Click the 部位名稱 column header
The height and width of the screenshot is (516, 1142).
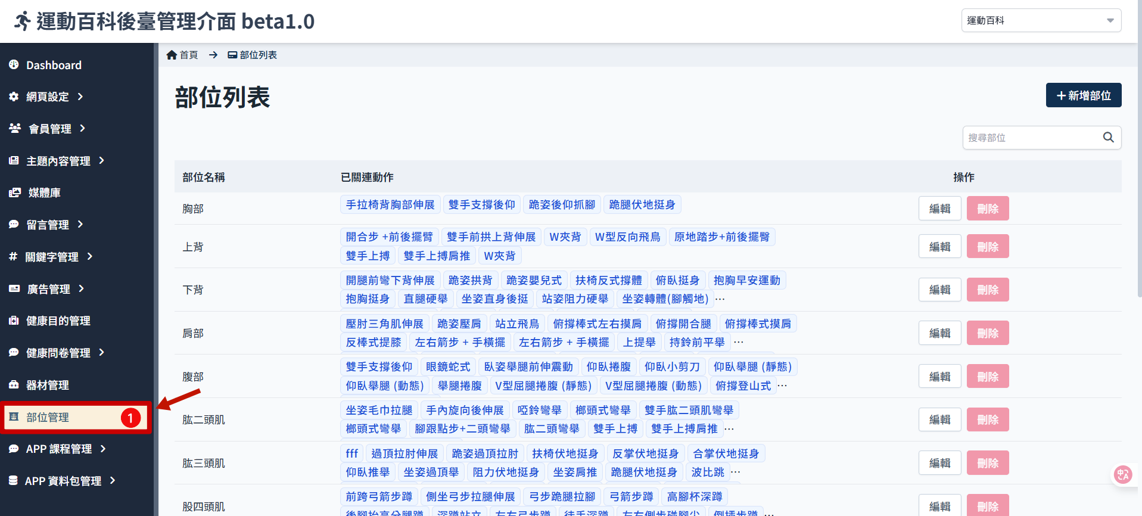point(204,177)
